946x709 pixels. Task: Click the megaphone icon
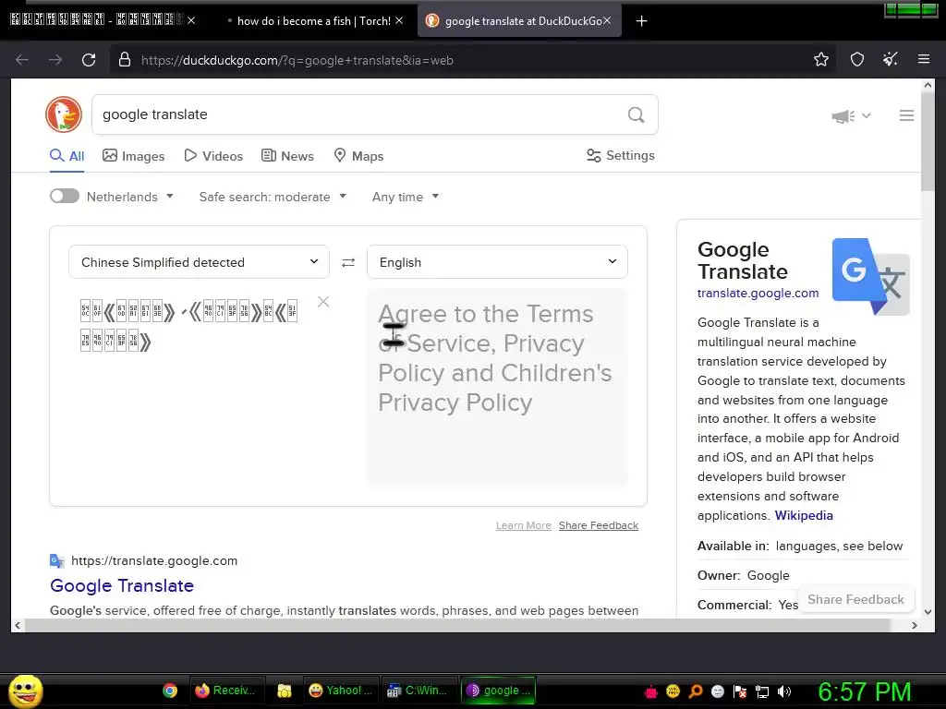[843, 115]
